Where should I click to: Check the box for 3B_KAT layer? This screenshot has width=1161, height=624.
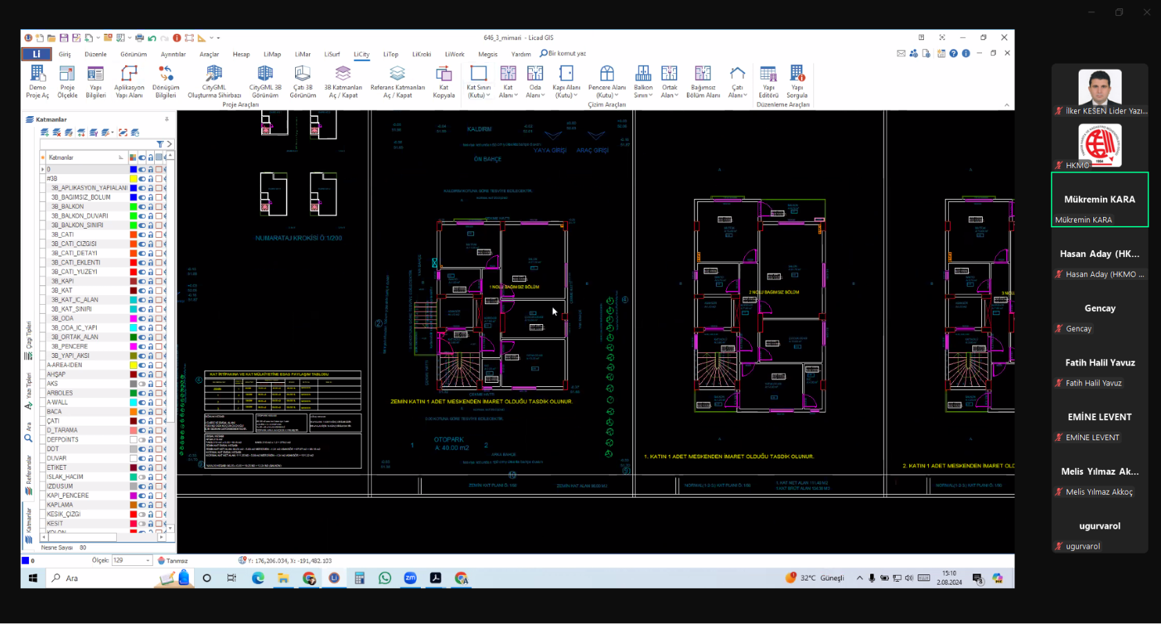click(x=159, y=290)
